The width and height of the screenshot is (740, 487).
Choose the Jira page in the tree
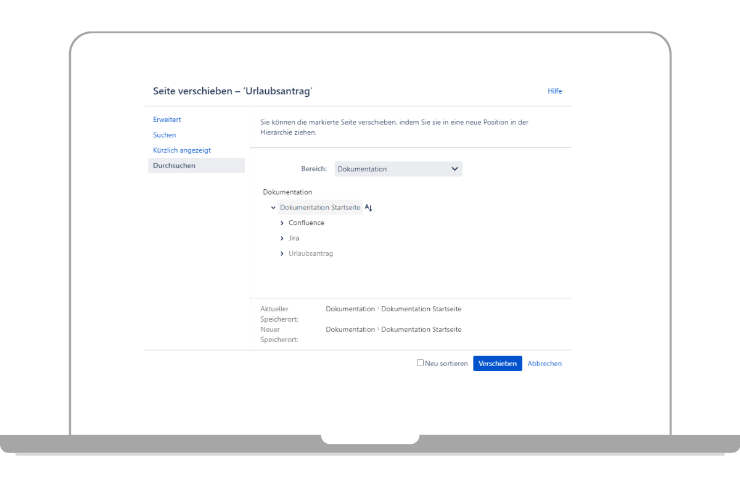click(294, 239)
